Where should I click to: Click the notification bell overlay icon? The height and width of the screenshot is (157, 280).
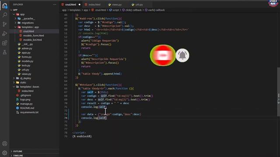[182, 55]
